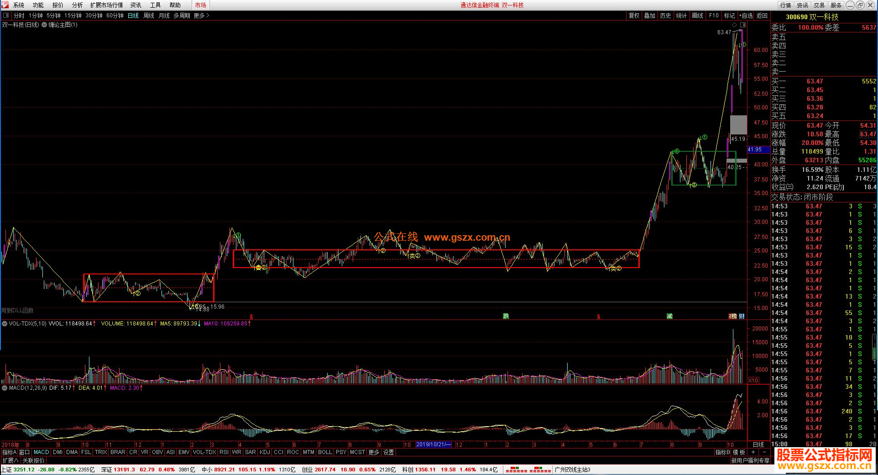Click the tick list vertical scrollbar

[874, 346]
